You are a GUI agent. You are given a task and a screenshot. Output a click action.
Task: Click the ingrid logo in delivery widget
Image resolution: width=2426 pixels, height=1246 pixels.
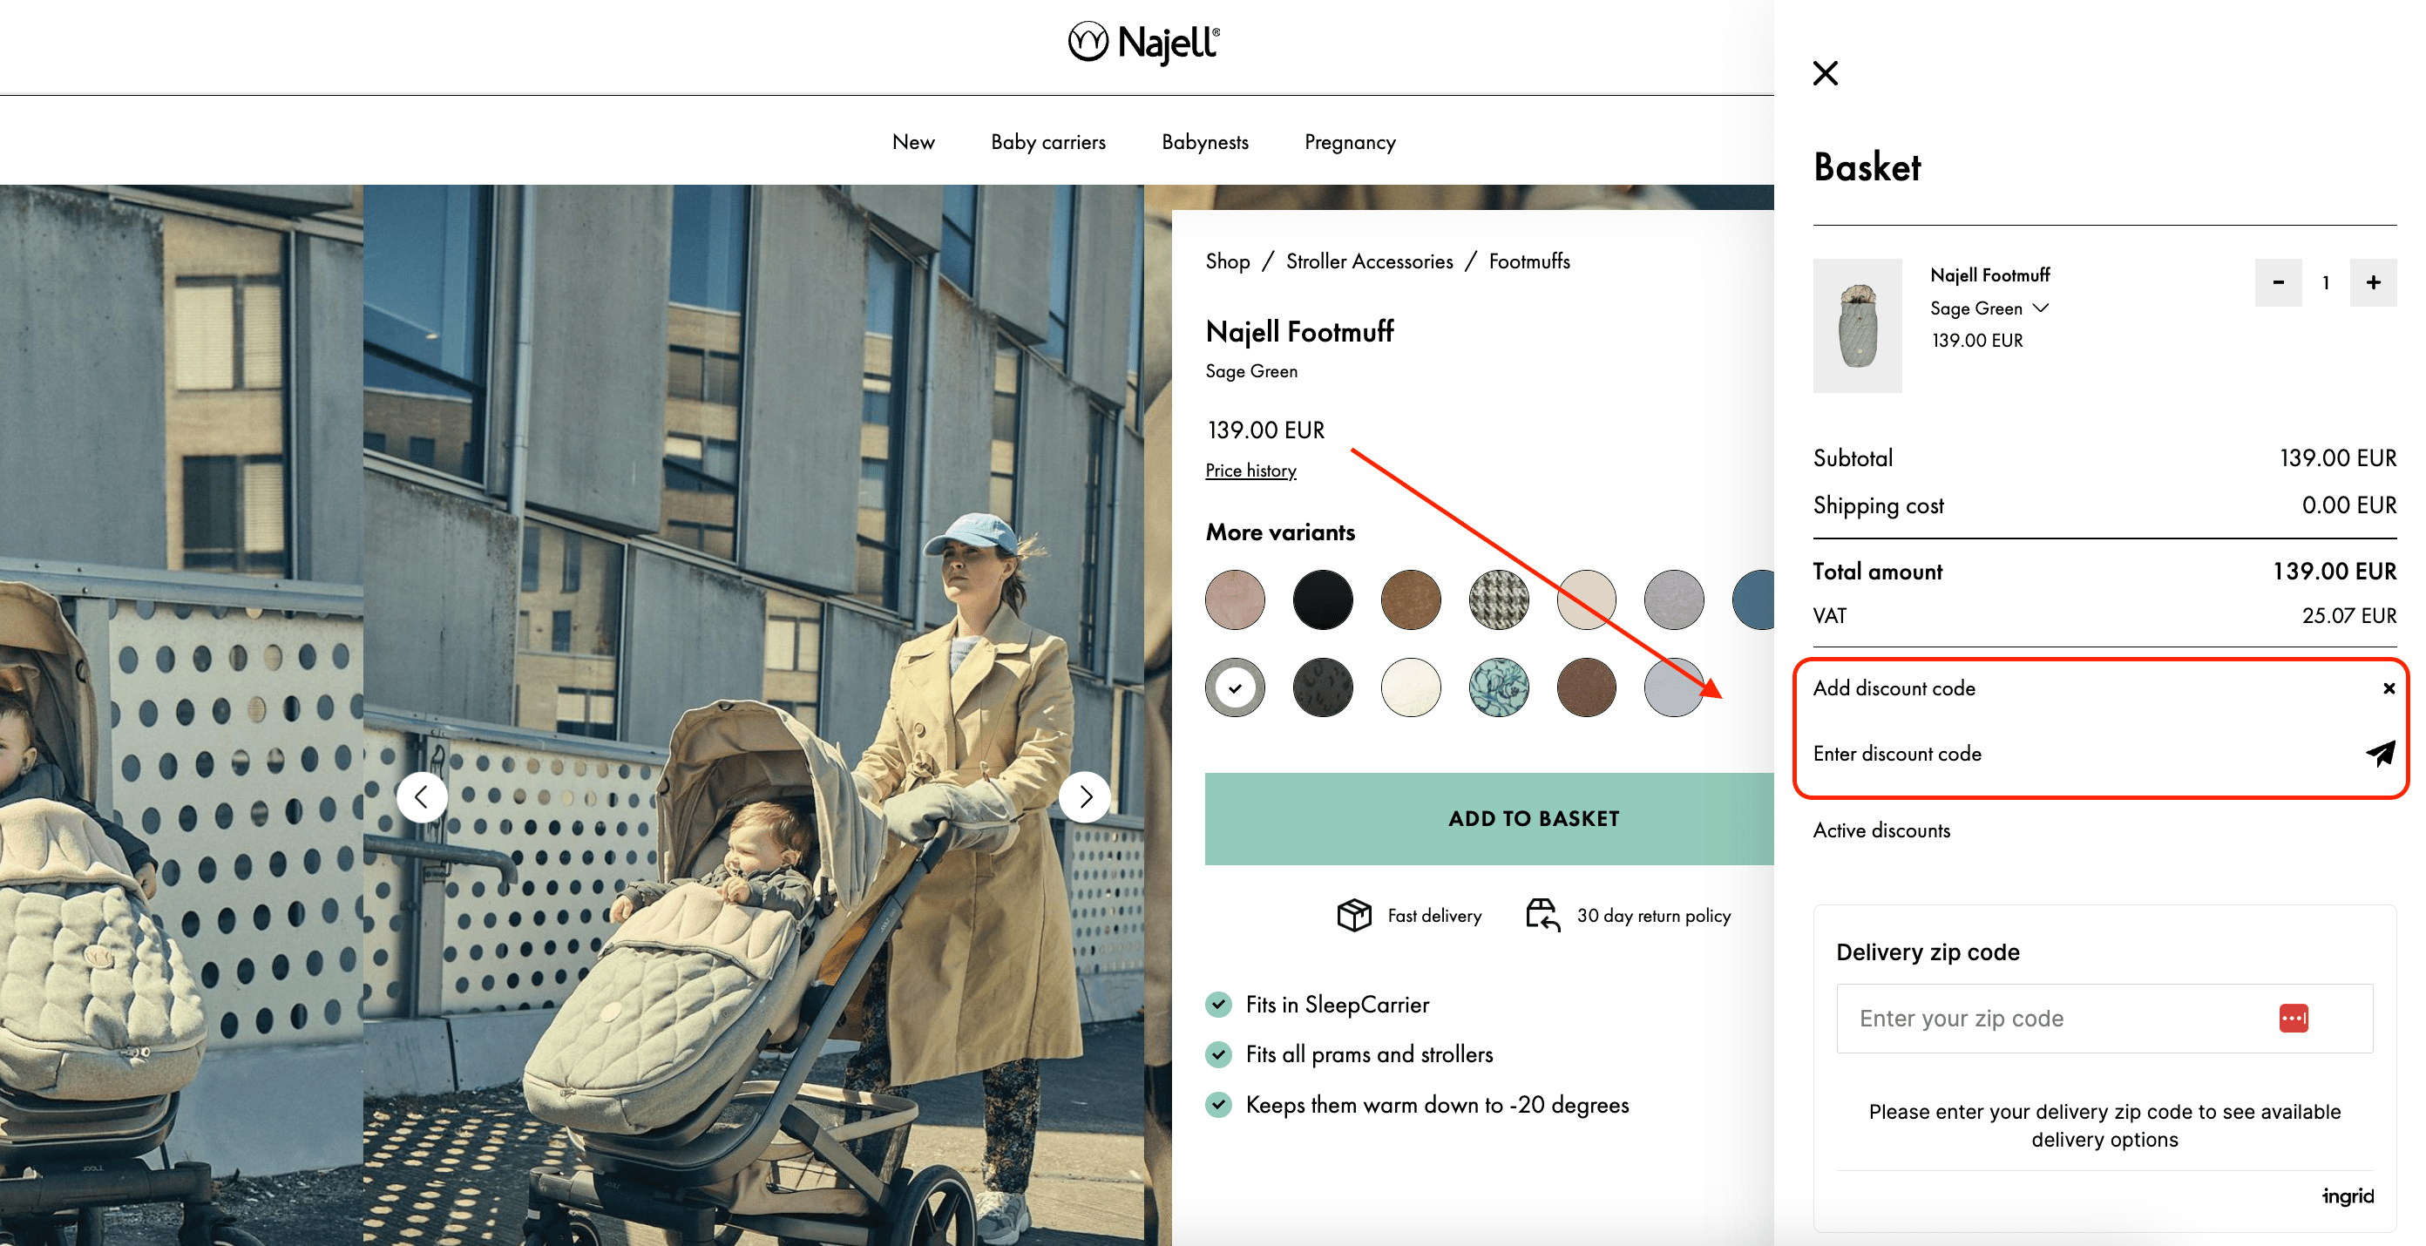[x=2346, y=1195]
